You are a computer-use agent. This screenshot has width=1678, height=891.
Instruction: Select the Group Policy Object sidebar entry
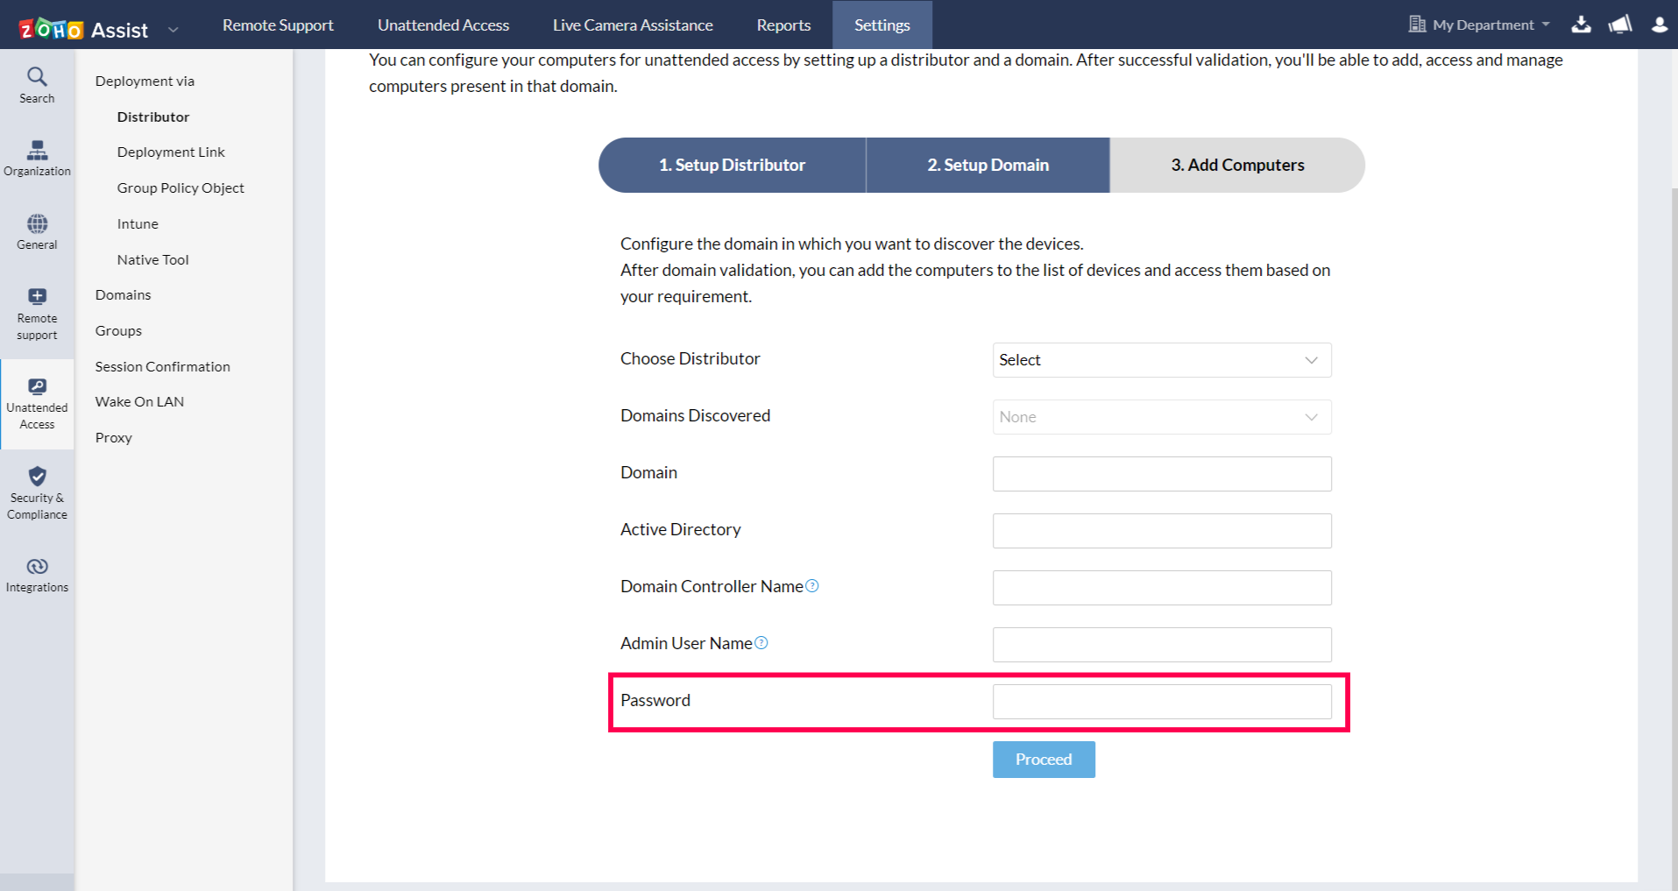pos(180,187)
